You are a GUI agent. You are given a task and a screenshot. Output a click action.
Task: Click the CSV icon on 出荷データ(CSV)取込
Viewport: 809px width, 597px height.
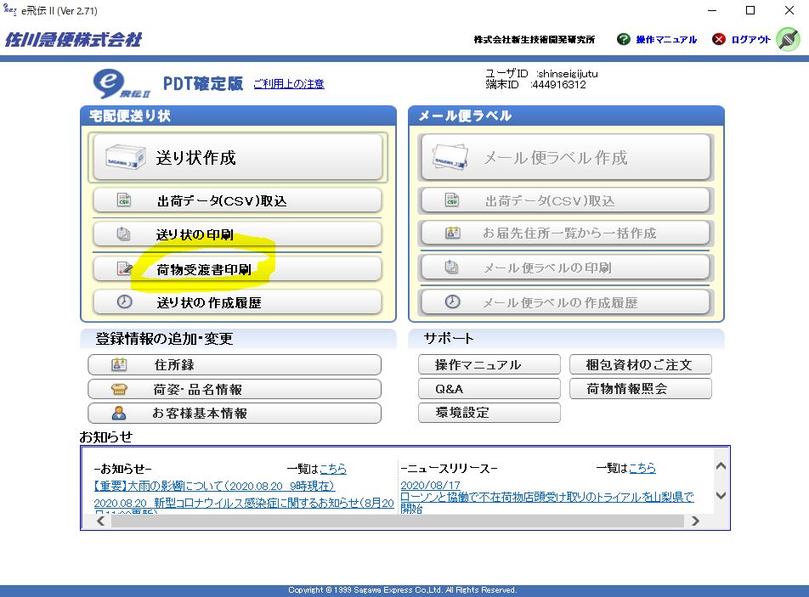(x=124, y=201)
